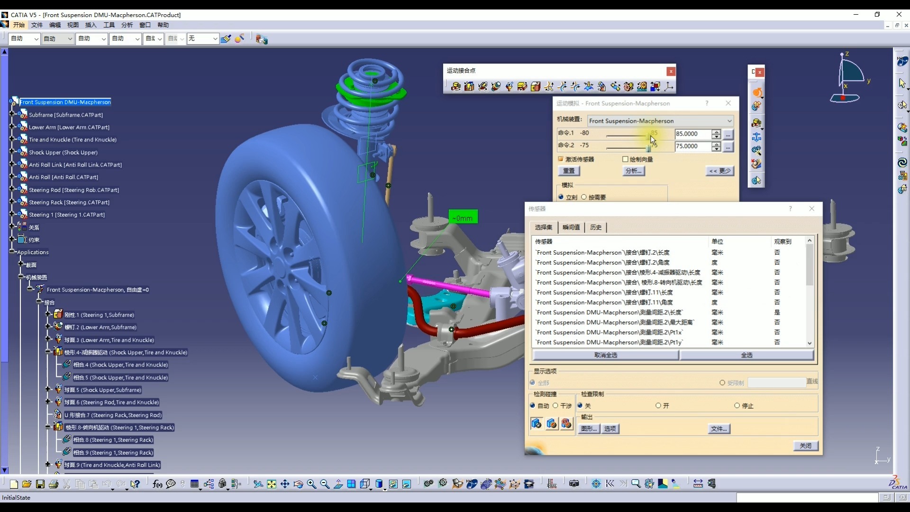Click the Save disk icon in bottom toolbar
Image resolution: width=910 pixels, height=512 pixels.
click(x=40, y=484)
